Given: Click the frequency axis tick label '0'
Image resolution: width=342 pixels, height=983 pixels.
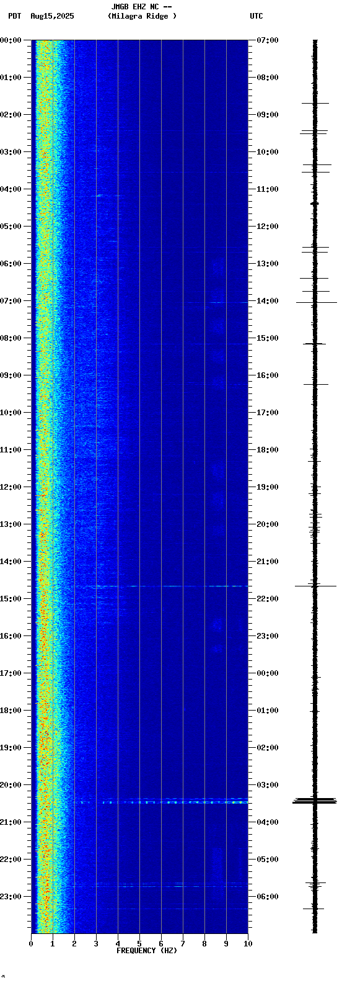Looking at the screenshot, I should (x=31, y=944).
